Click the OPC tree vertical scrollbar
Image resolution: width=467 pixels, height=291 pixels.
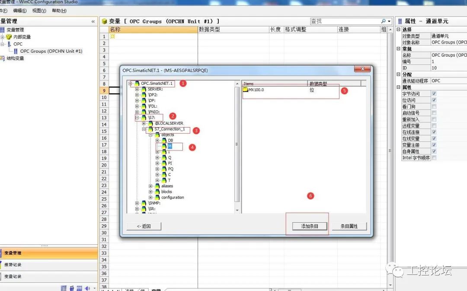[237, 147]
